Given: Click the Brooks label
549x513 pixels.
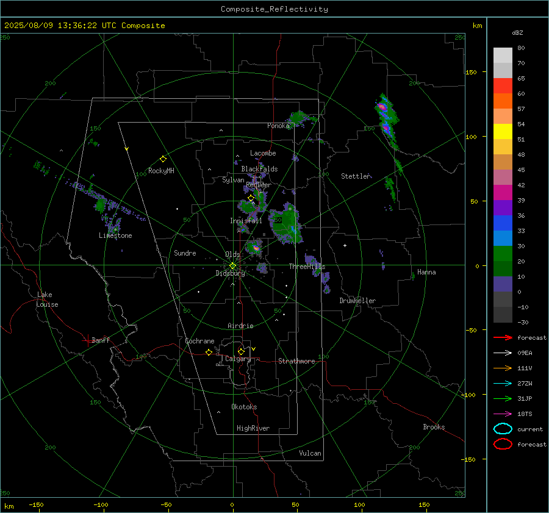Looking at the screenshot, I should coord(434,427).
